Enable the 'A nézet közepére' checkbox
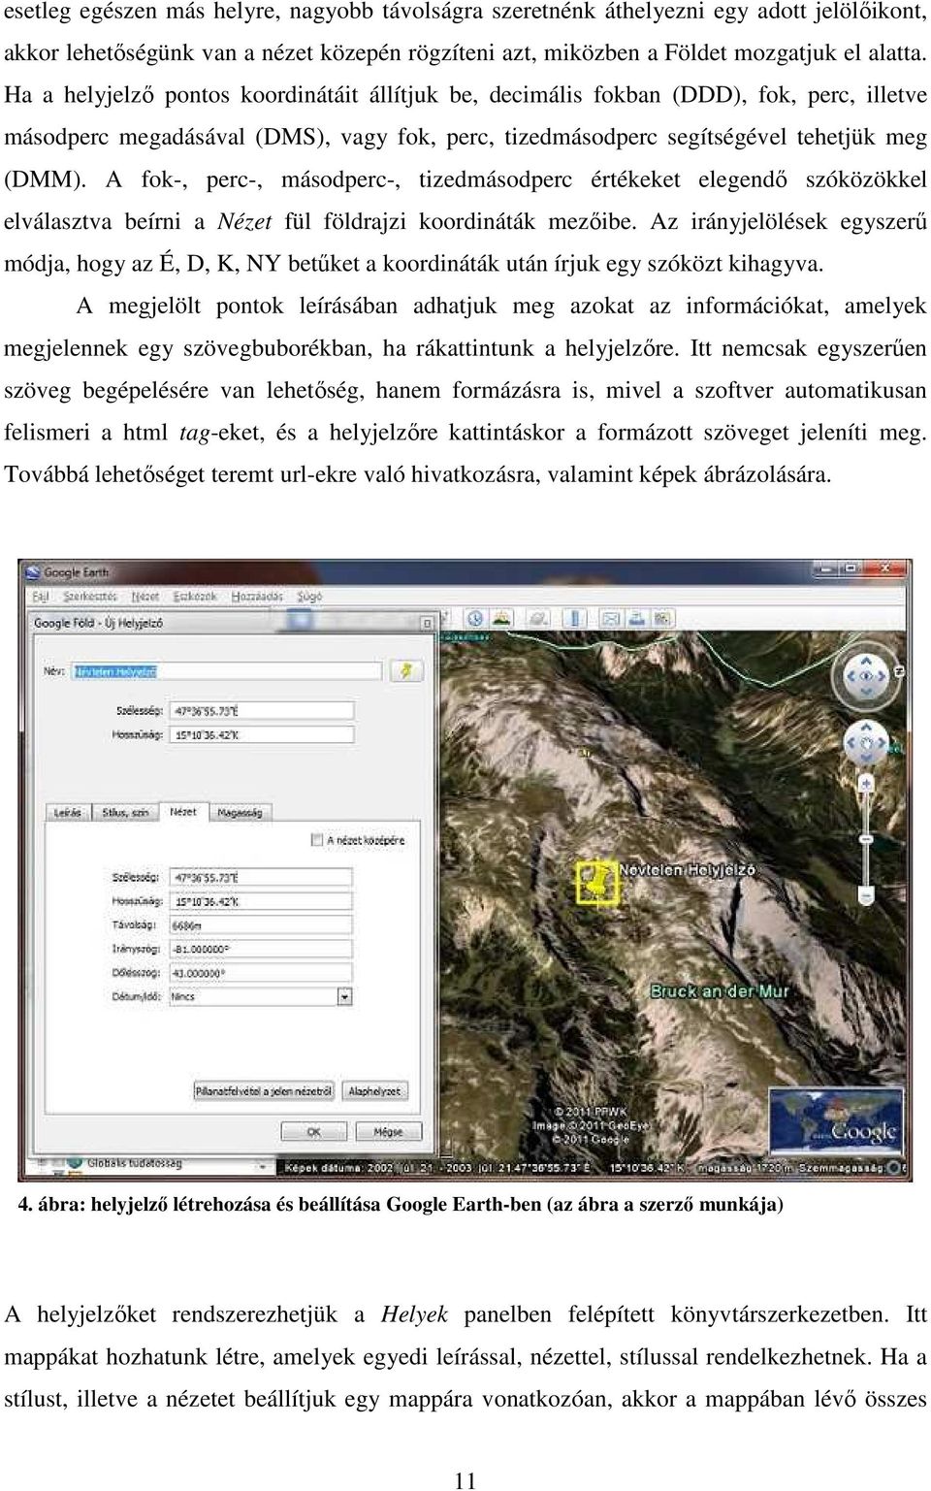 click(316, 840)
